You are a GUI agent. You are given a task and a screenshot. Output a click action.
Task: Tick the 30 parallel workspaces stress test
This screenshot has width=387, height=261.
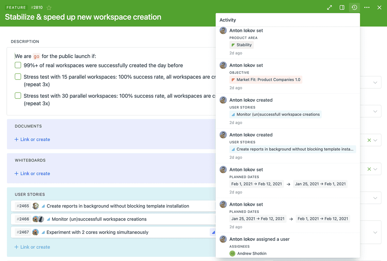pyautogui.click(x=18, y=96)
